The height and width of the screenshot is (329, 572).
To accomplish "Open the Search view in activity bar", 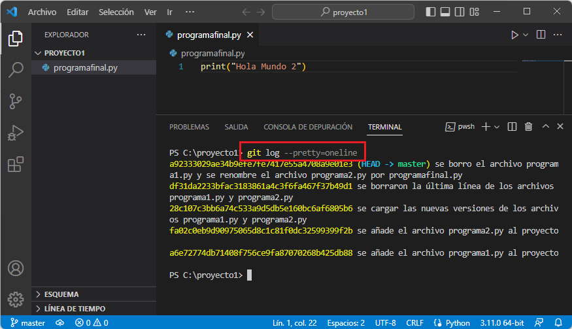I will (15, 69).
